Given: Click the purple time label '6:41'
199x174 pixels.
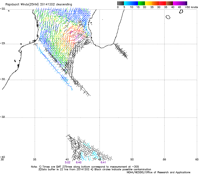Looking at the screenshot, I should click(x=103, y=162).
